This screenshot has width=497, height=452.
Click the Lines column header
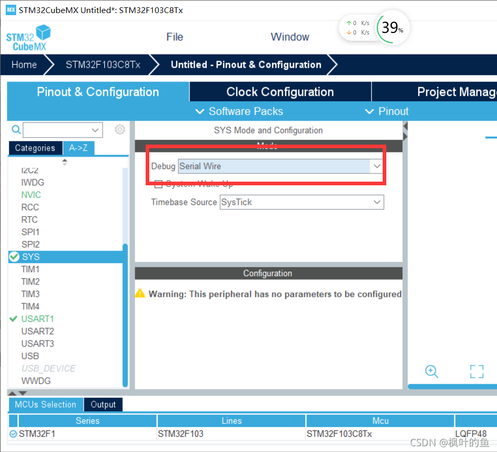click(x=231, y=421)
